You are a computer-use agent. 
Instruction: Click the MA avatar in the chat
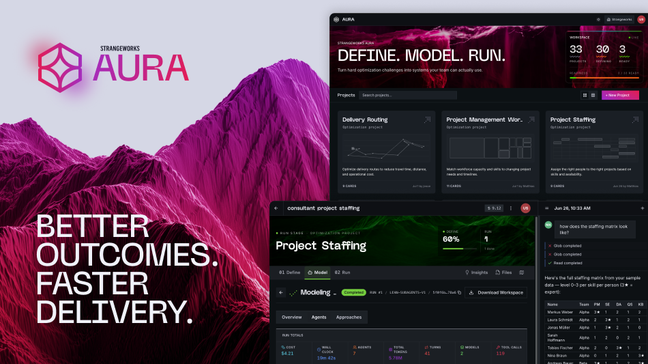coord(548,225)
